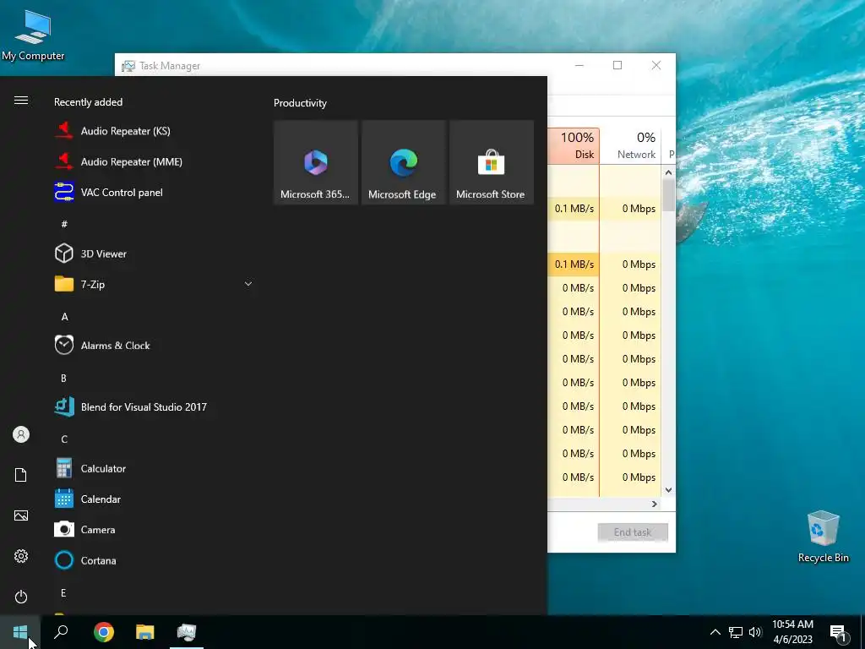This screenshot has height=649, width=865.
Task: Click the B letter header in app list
Action: 63,379
